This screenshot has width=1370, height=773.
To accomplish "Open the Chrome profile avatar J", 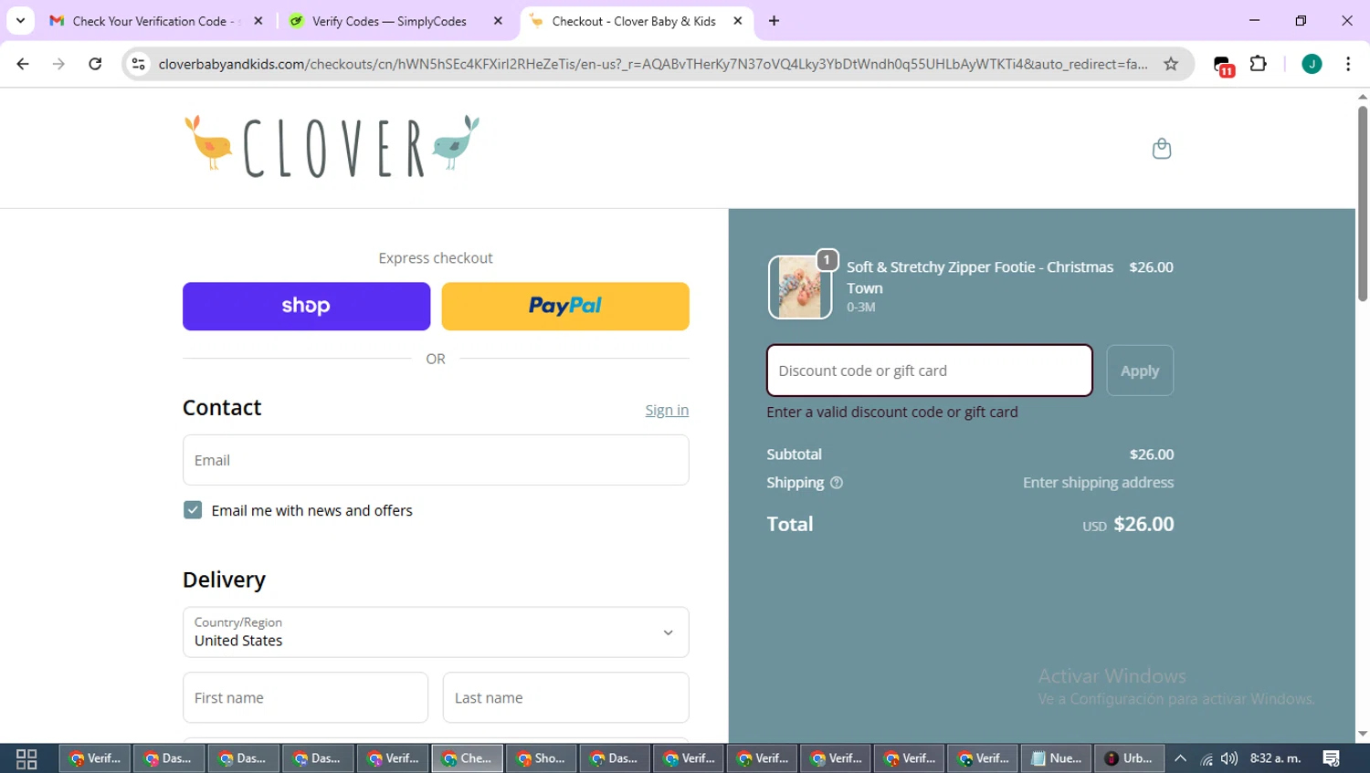I will [x=1312, y=64].
